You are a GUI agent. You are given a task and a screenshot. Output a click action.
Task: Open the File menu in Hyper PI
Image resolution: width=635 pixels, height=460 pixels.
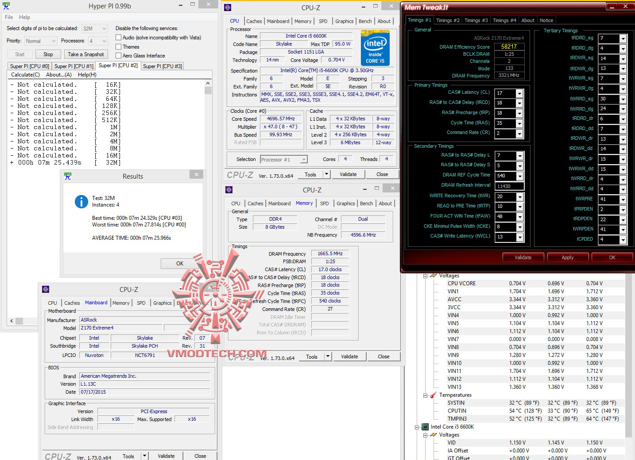[9, 17]
